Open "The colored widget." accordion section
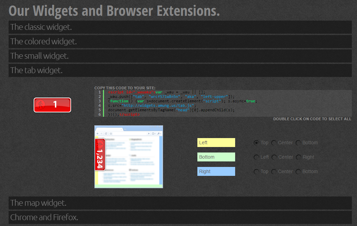357x226 pixels. point(180,42)
